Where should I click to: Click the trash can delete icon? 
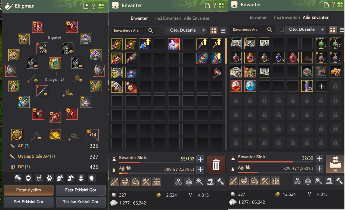(216, 165)
